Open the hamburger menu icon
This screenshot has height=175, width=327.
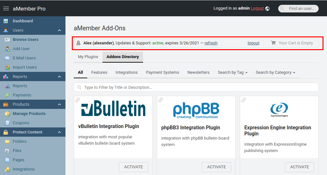click(6, 9)
